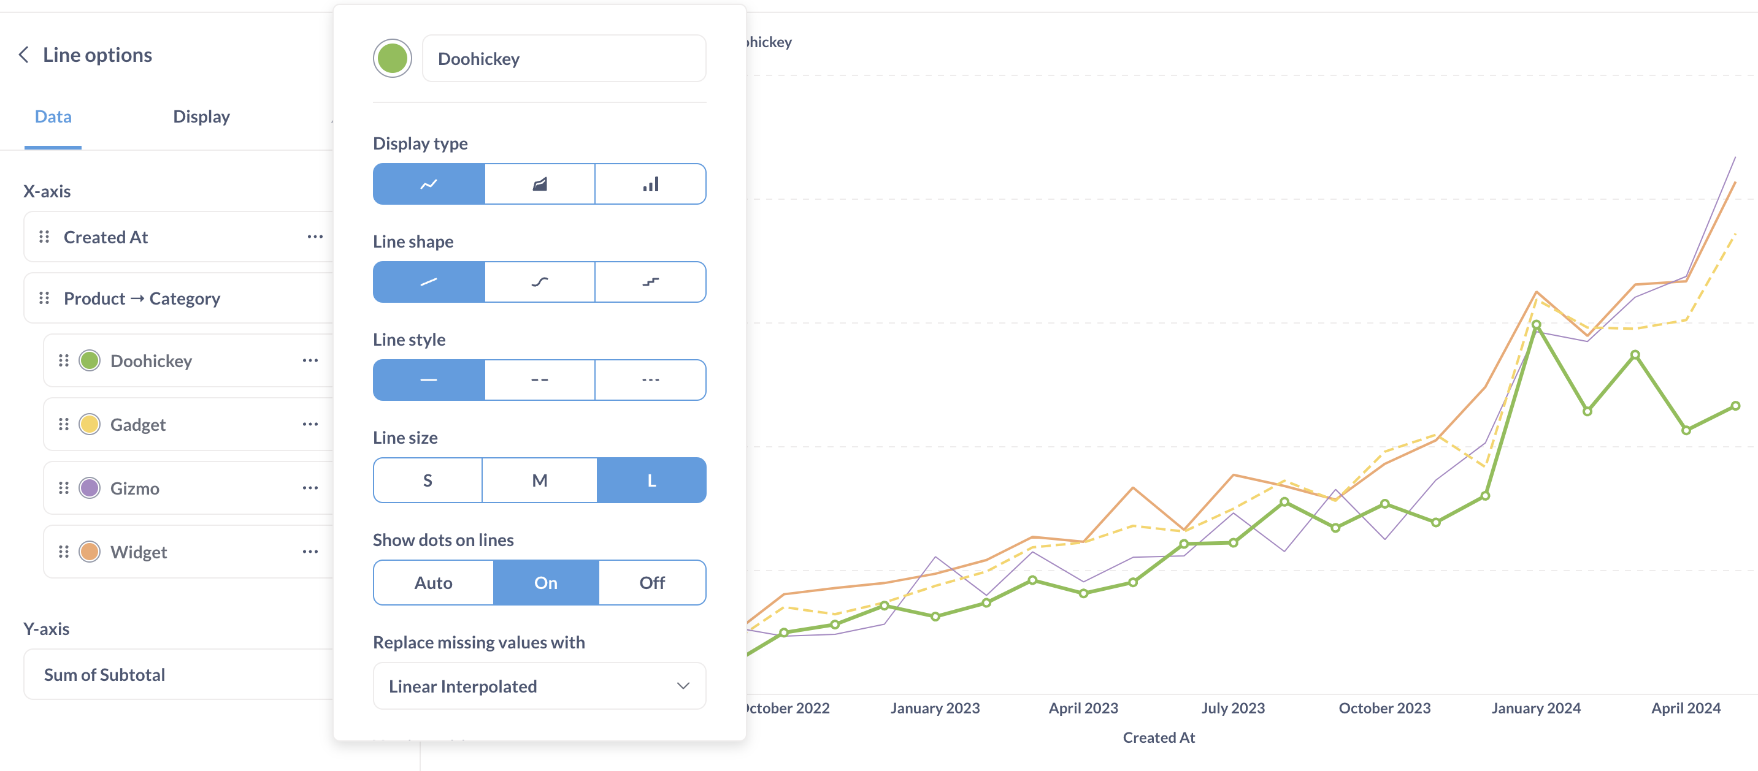Select line size S
The width and height of the screenshot is (1758, 771).
click(428, 480)
